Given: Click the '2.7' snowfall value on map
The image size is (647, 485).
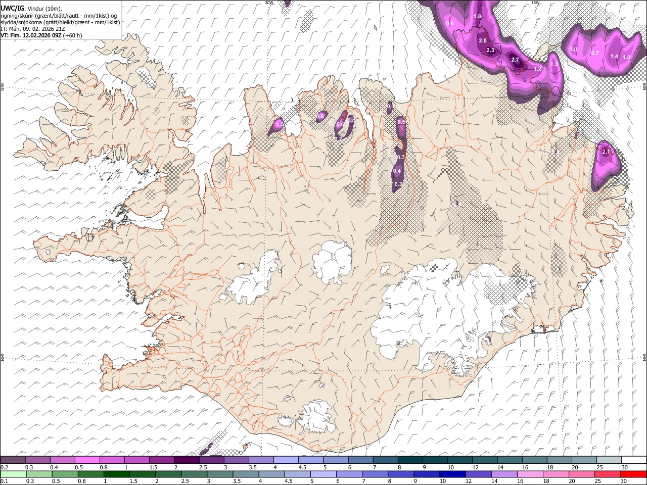Looking at the screenshot, I should (x=515, y=60).
